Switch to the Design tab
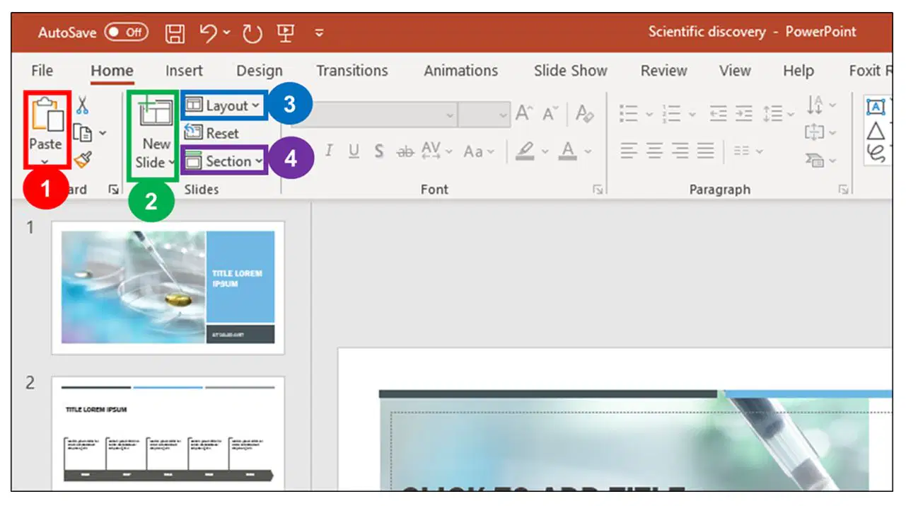Viewport: 906px width, 506px height. point(260,71)
